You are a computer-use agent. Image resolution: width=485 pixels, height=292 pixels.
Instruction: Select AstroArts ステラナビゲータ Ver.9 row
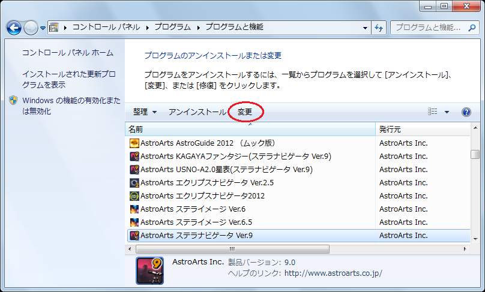point(298,236)
